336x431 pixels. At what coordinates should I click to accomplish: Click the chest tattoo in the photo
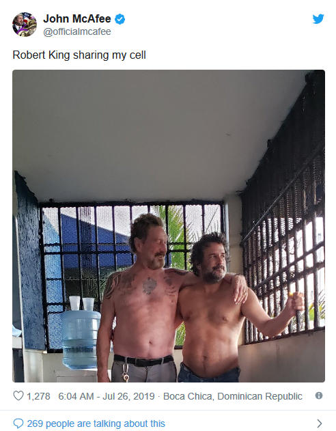tap(150, 286)
